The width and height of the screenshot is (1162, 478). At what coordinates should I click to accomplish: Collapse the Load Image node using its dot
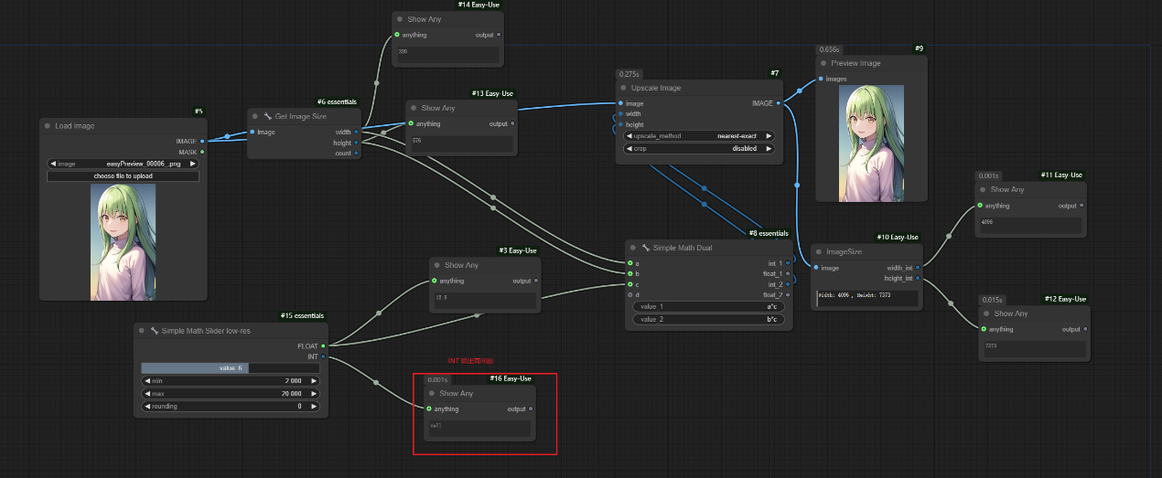coord(47,125)
